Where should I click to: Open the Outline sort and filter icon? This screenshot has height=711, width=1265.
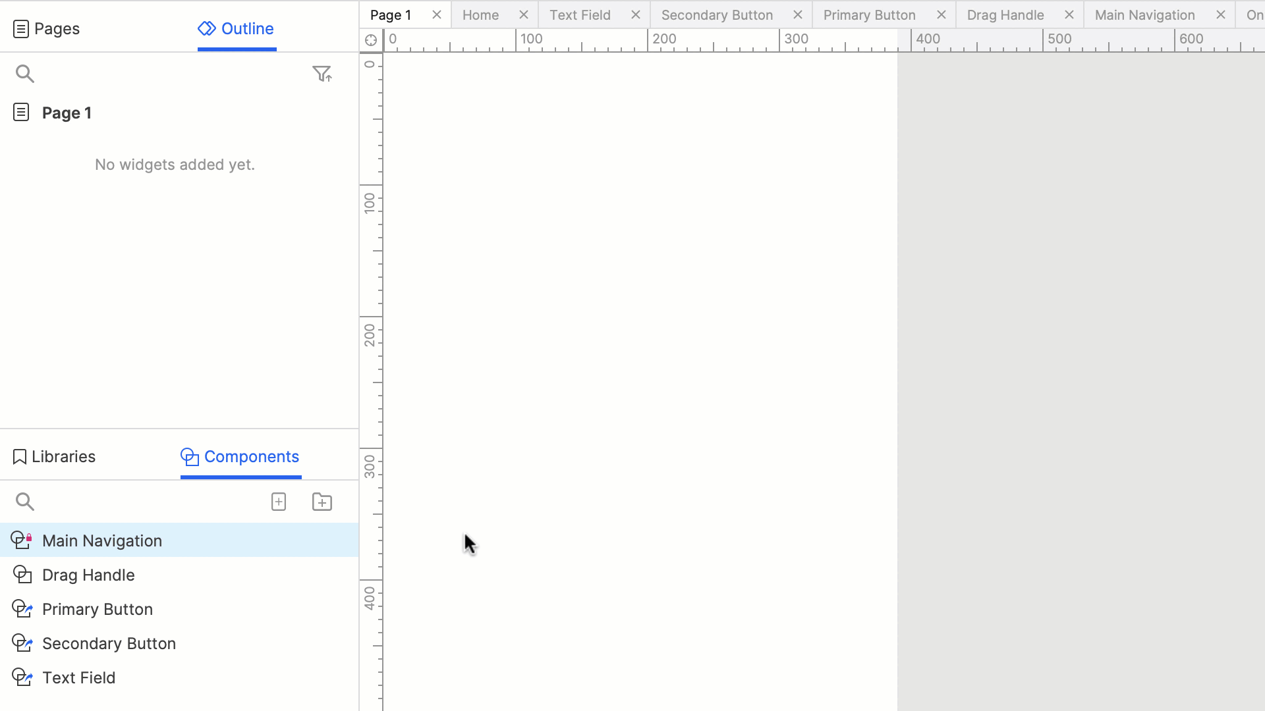(322, 74)
